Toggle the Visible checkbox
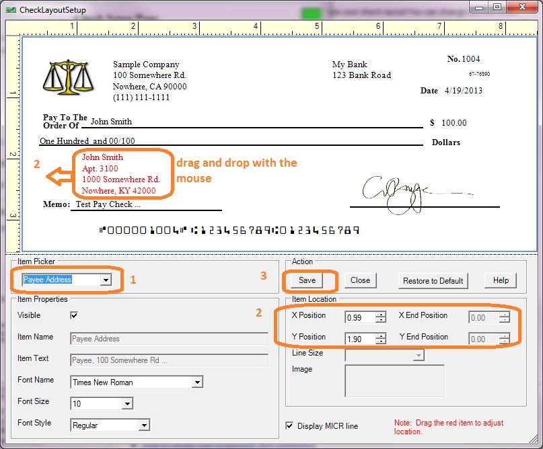Screen dimensions: 543x449 coord(74,315)
